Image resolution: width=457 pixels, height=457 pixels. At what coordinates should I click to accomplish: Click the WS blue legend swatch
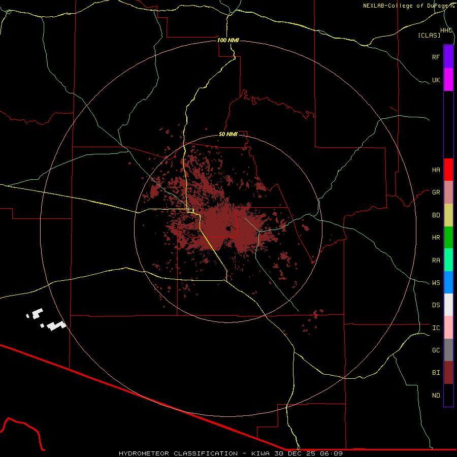448,282
